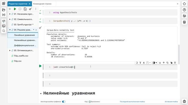
Task: Collapse the Нелинейные уравнения section heading
Action: click(x=41, y=94)
